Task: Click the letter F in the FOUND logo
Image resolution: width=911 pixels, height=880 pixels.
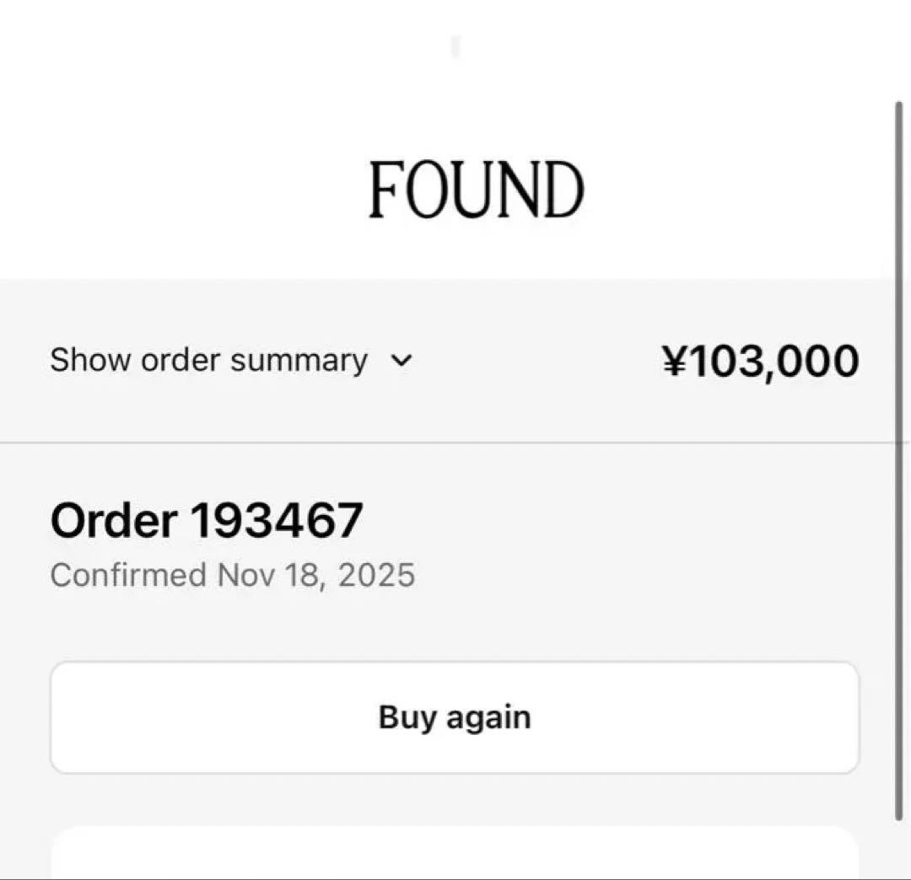Action: point(383,190)
